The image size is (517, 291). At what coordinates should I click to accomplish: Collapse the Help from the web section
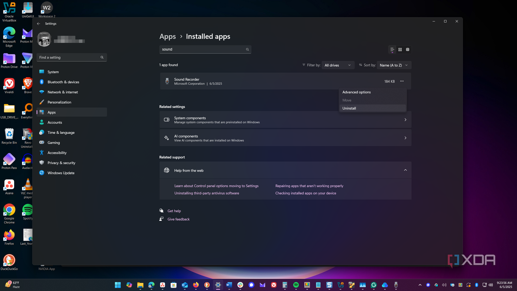pos(405,170)
